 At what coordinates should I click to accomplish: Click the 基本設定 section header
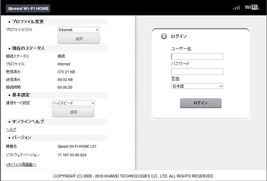click(57, 95)
